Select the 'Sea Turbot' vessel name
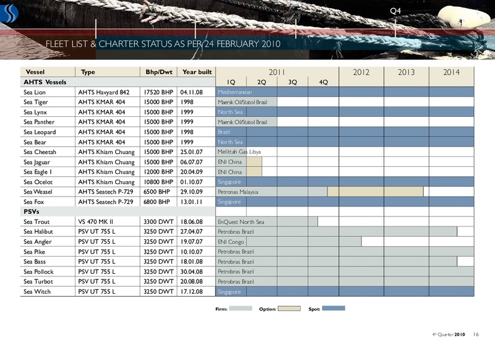This screenshot has height=350, width=495. tap(38, 281)
